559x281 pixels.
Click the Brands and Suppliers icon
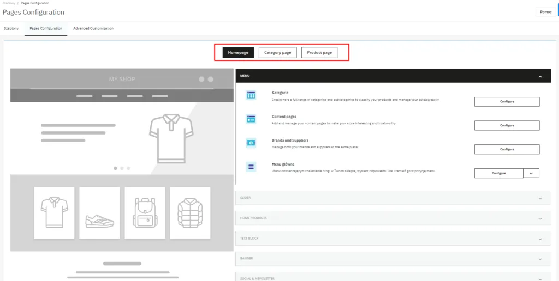pos(251,143)
